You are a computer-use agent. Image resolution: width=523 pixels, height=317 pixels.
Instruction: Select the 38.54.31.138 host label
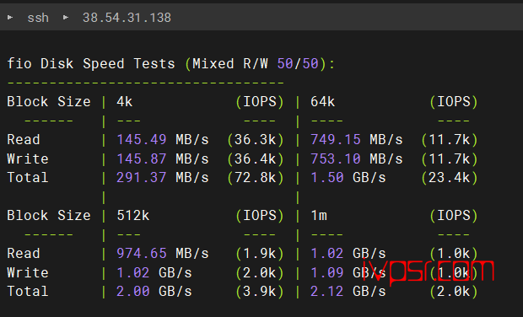click(x=127, y=18)
